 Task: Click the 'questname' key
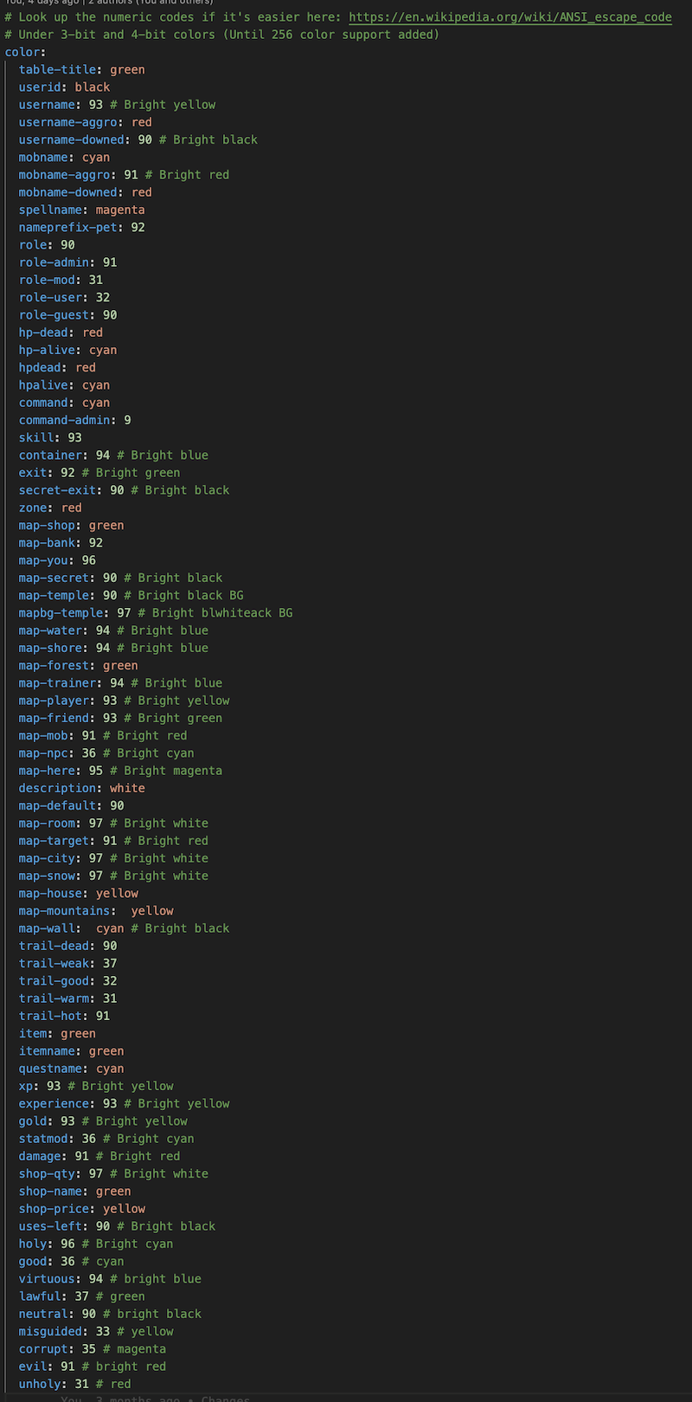click(x=50, y=1069)
